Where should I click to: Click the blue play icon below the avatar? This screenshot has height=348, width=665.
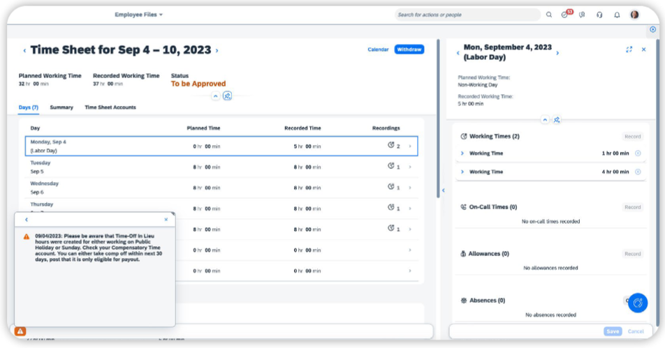(x=652, y=29)
